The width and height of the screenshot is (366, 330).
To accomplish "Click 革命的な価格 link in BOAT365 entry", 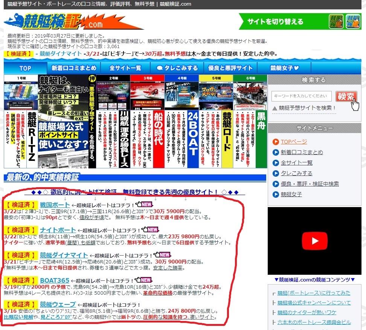I will [x=157, y=293].
